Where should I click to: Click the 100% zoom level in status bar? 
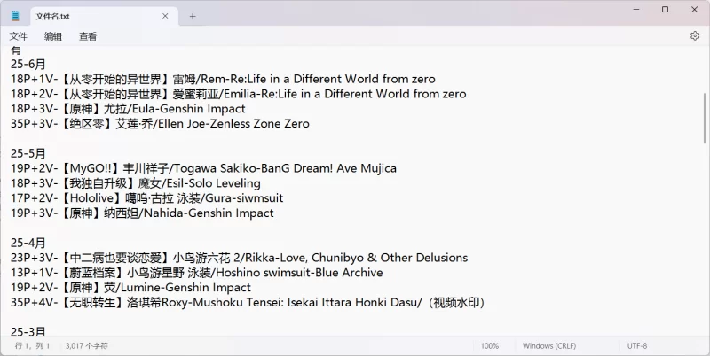489,345
